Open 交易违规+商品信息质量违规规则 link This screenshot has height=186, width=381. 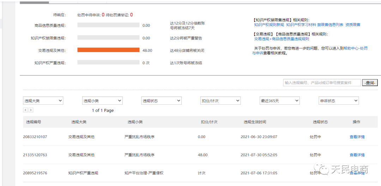pos(282,39)
